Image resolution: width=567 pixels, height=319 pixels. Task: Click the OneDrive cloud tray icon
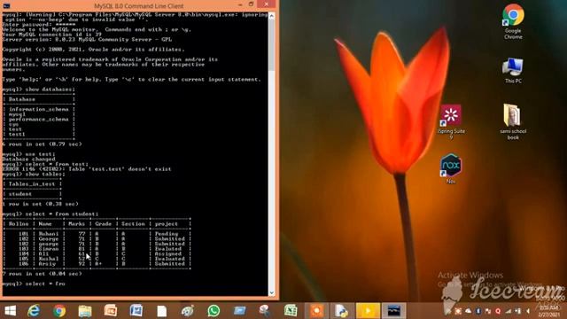469,311
